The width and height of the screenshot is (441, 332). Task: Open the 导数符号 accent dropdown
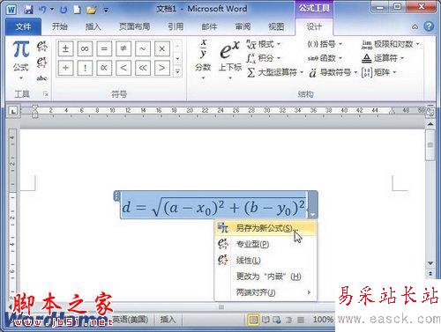click(333, 72)
